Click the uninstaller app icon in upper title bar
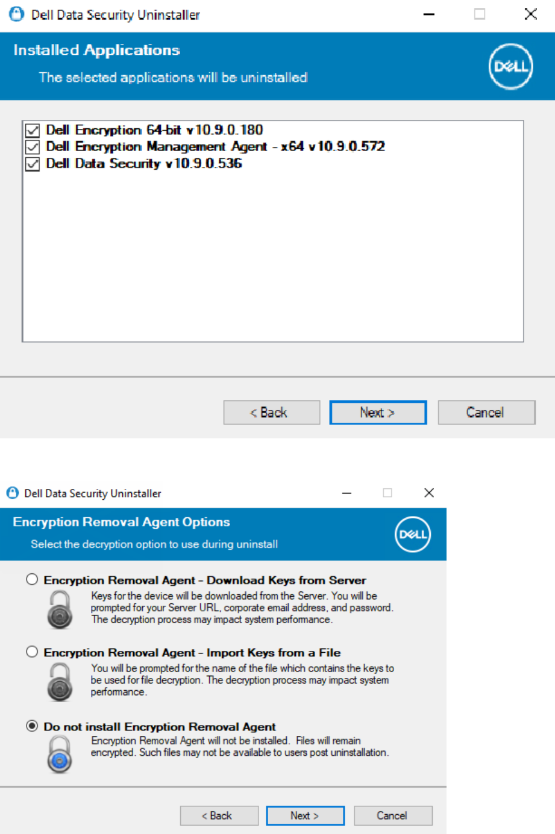Image resolution: width=555 pixels, height=834 pixels. point(17,14)
